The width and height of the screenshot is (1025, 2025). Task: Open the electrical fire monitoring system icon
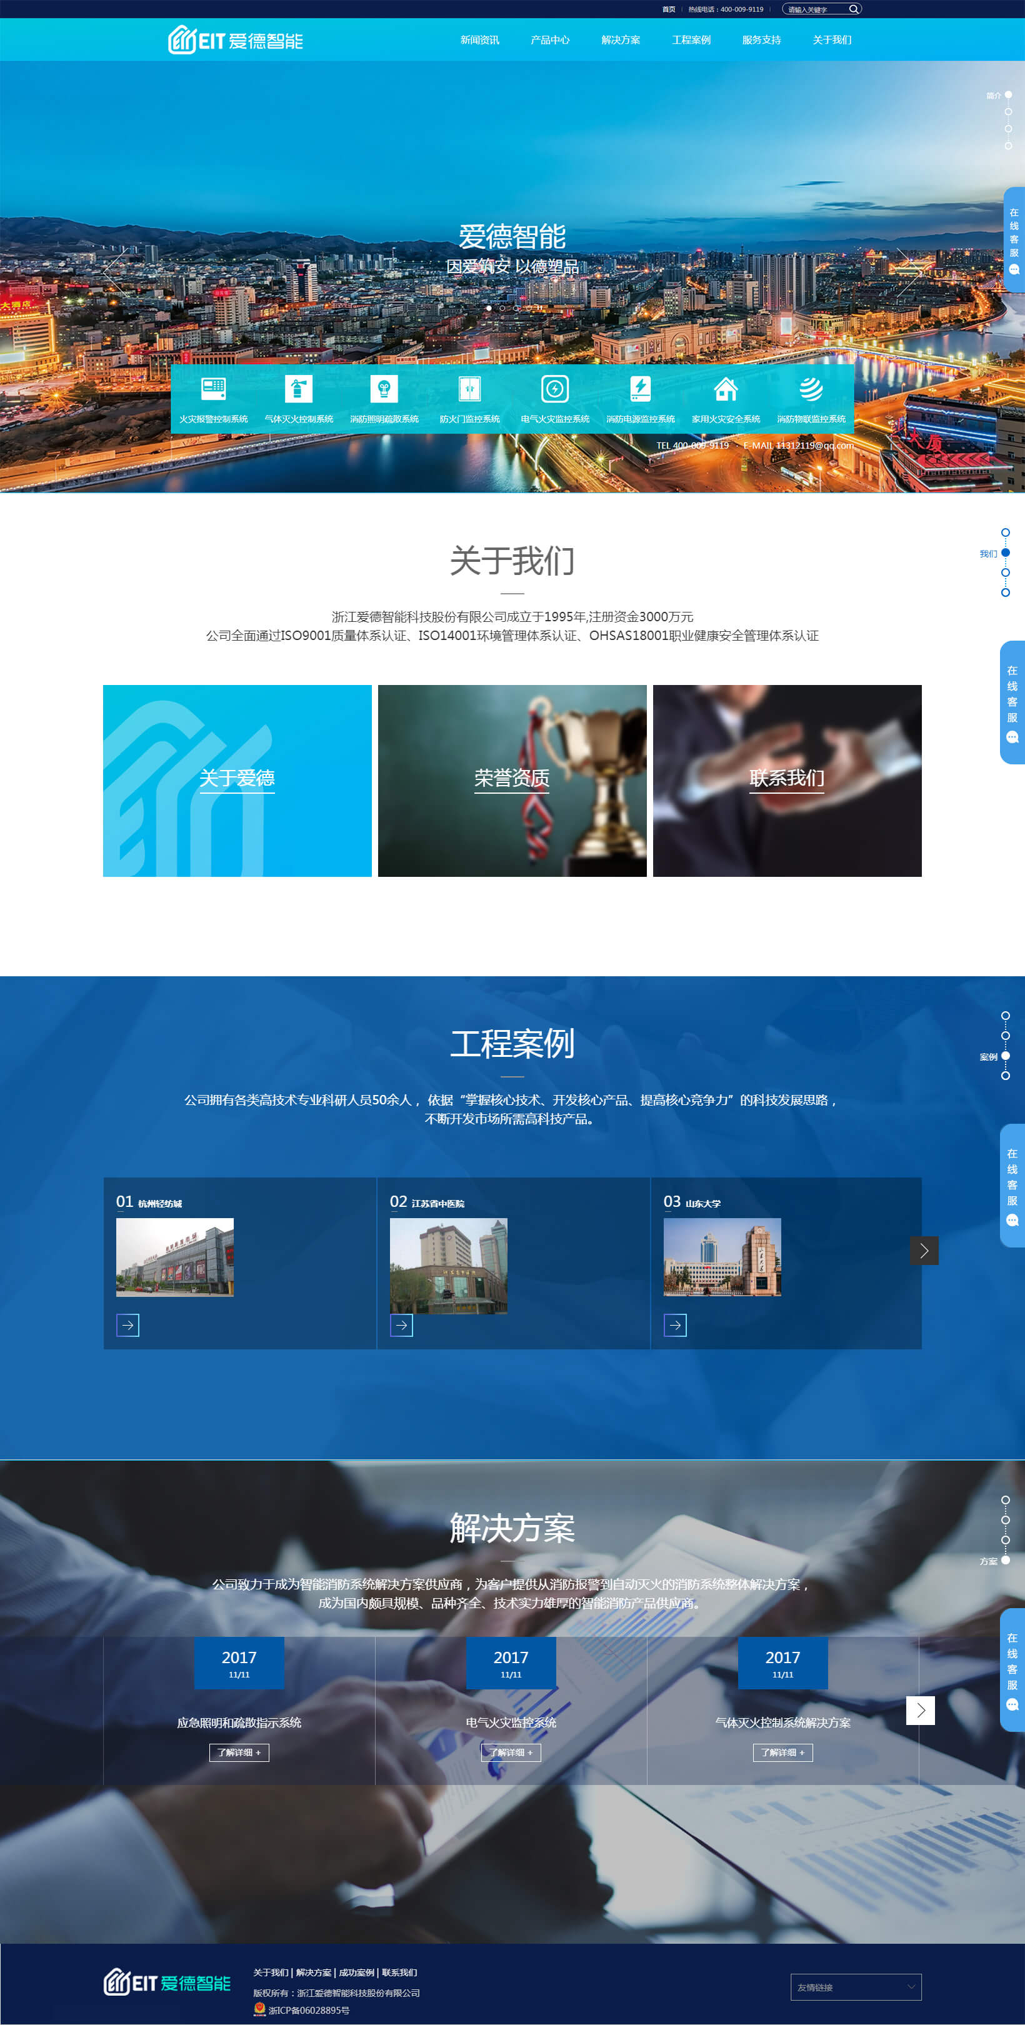point(555,388)
